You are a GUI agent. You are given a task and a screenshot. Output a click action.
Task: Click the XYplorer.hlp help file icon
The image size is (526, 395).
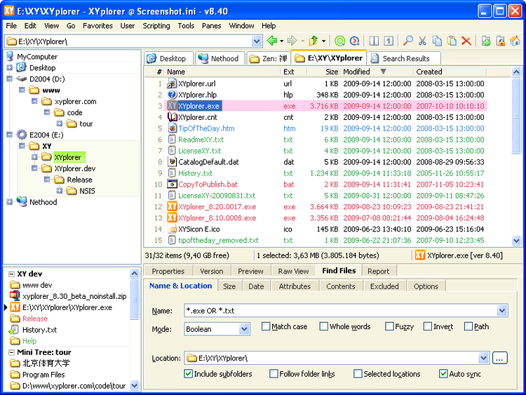click(x=172, y=95)
